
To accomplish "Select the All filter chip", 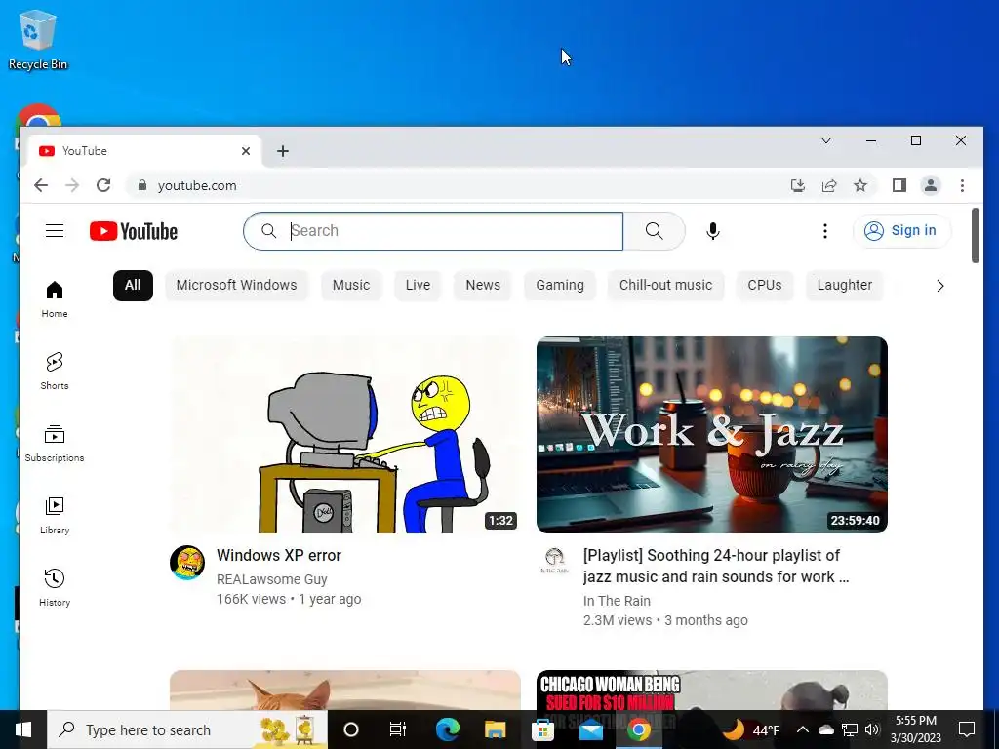I will click(x=133, y=286).
